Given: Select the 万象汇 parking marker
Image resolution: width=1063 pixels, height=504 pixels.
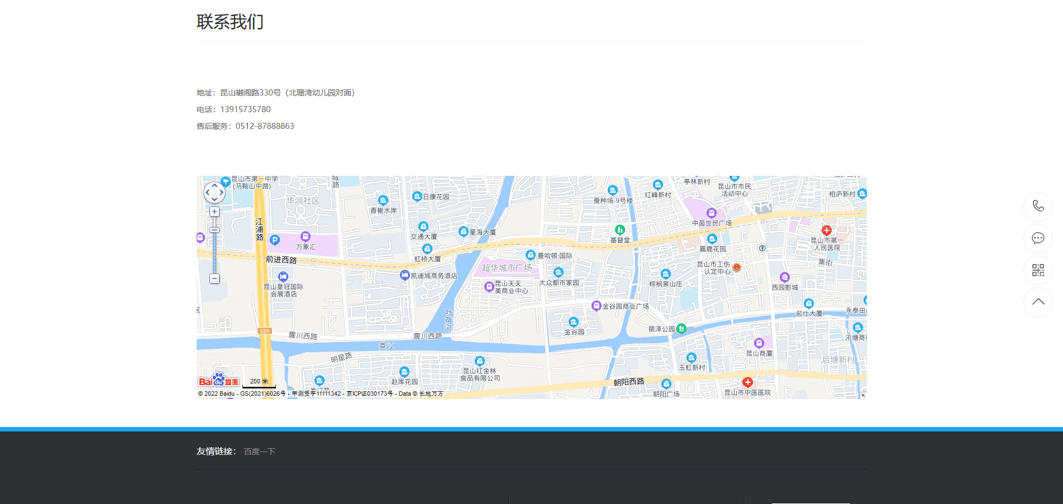Looking at the screenshot, I should click(x=274, y=240).
